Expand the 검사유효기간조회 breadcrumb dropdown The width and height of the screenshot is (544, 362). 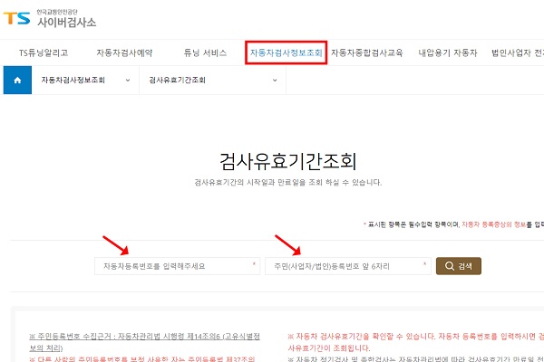pyautogui.click(x=213, y=80)
